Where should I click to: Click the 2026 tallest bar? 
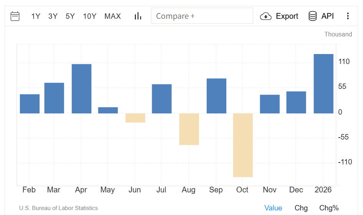323,84
